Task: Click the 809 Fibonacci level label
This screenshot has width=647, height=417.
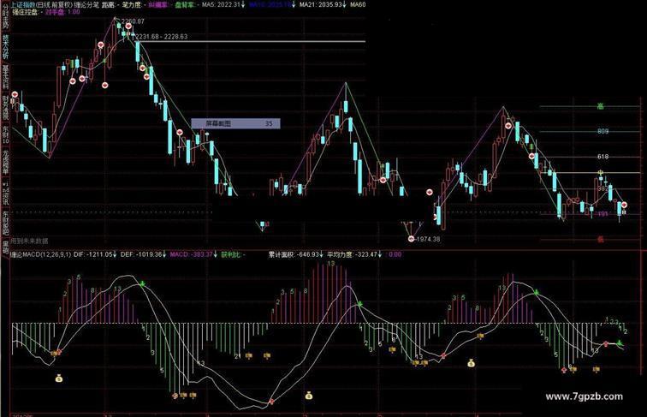Action: click(602, 131)
